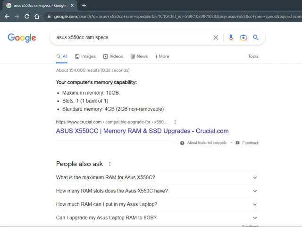Open the three-dot menu beside crucial.com URL
Viewport: 302px width, 227px height.
pyautogui.click(x=175, y=122)
